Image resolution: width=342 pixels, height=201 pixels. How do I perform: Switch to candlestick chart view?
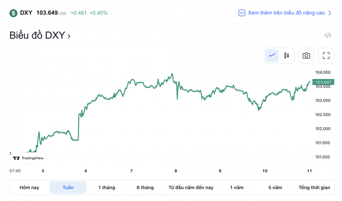[x=286, y=55]
